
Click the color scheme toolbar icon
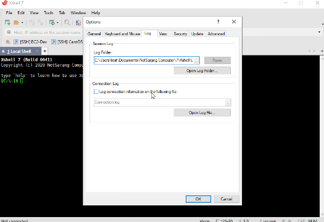[78, 22]
